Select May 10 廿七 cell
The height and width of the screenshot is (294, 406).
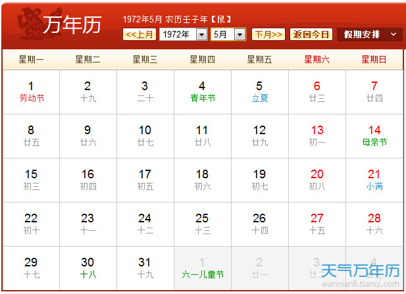point(145,136)
